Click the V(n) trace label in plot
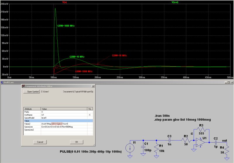 (x=64, y=2)
